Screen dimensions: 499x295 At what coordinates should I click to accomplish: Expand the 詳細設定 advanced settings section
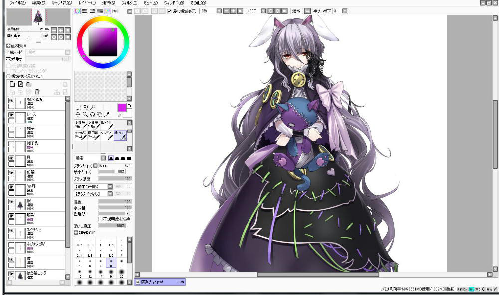click(x=77, y=232)
